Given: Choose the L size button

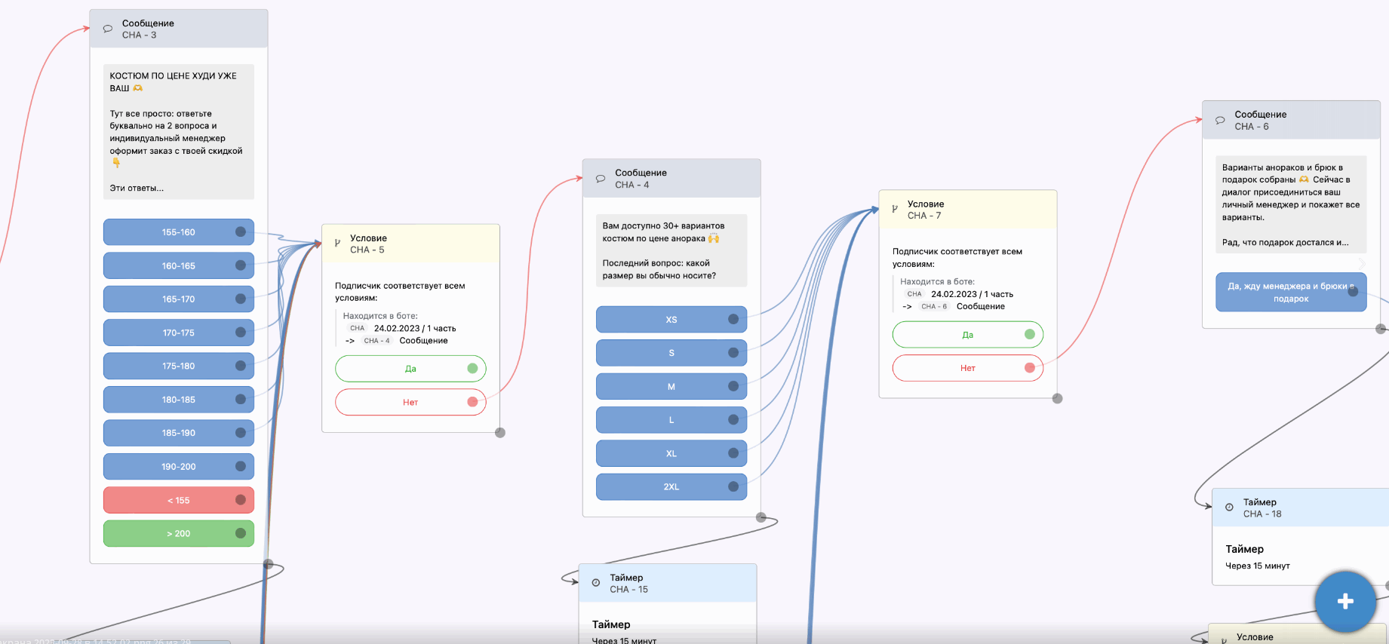Looking at the screenshot, I should (671, 420).
